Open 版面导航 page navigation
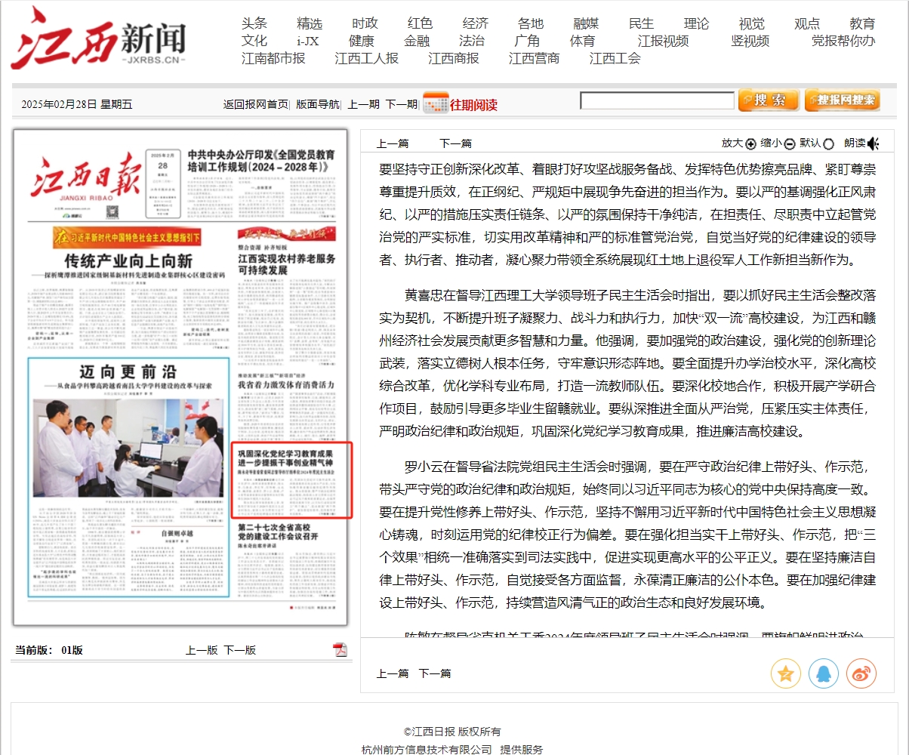The image size is (909, 755). [317, 104]
